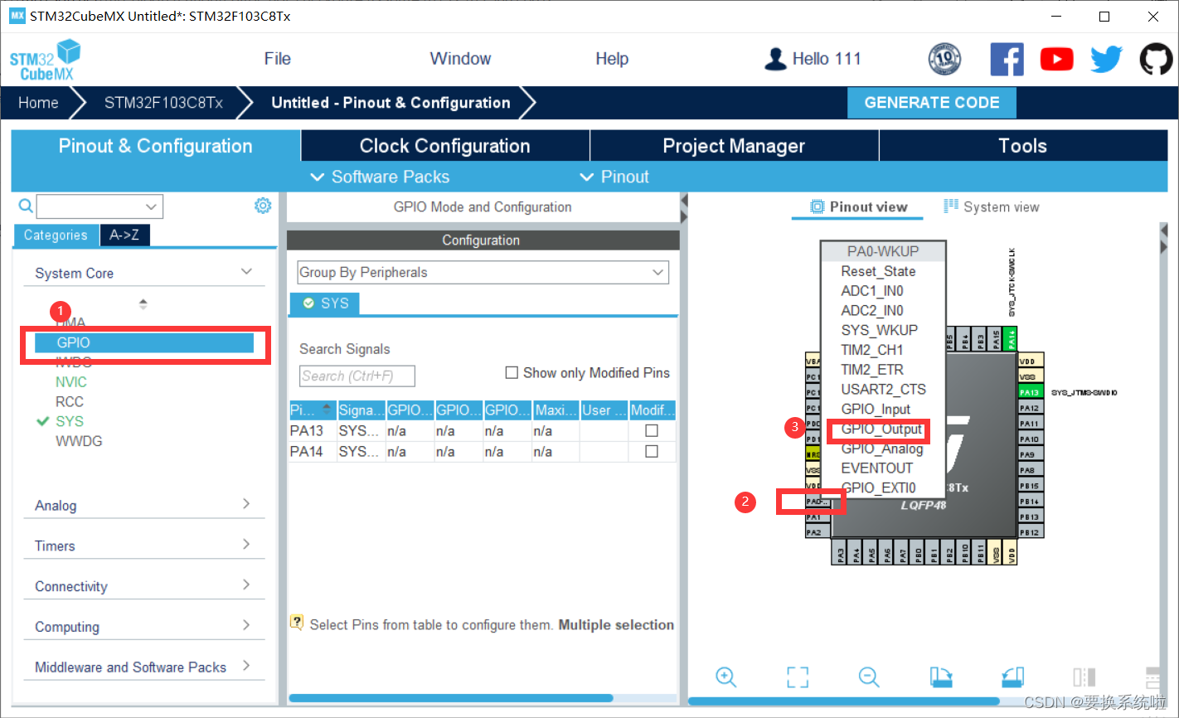Open the File menu
This screenshot has width=1179, height=718.
[x=278, y=59]
